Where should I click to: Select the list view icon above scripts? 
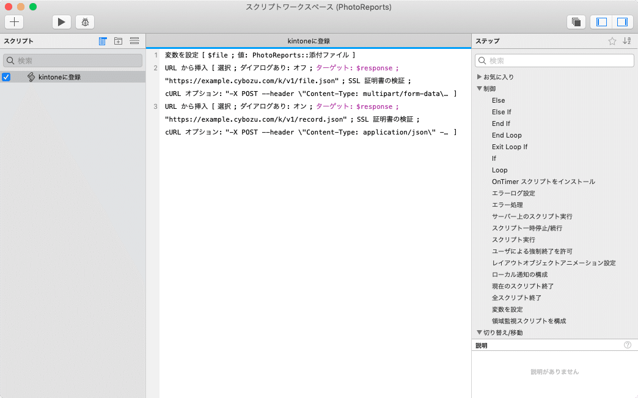coord(103,41)
